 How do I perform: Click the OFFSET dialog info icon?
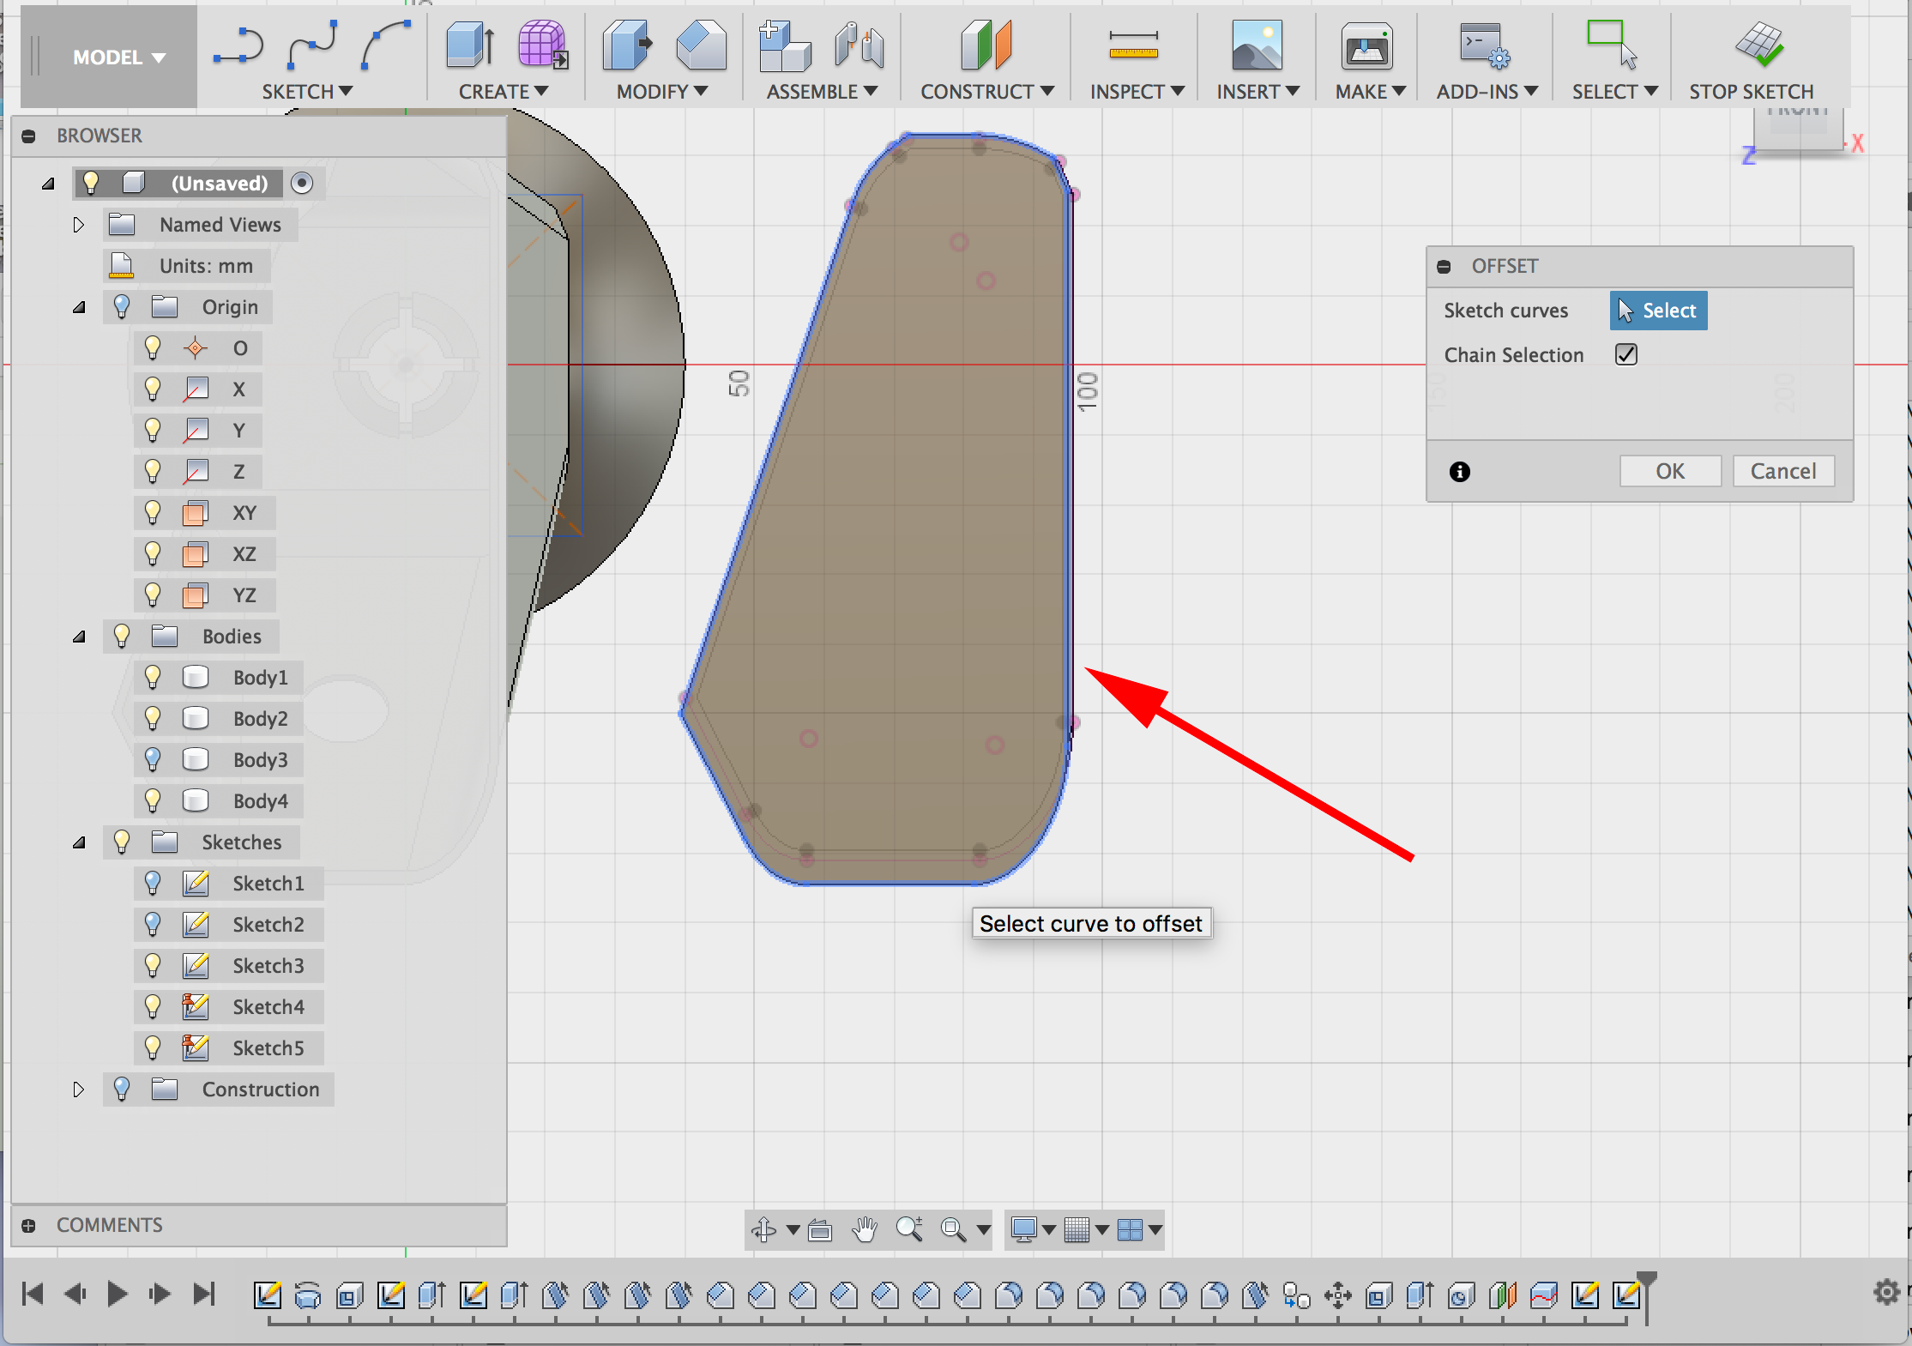[1459, 472]
